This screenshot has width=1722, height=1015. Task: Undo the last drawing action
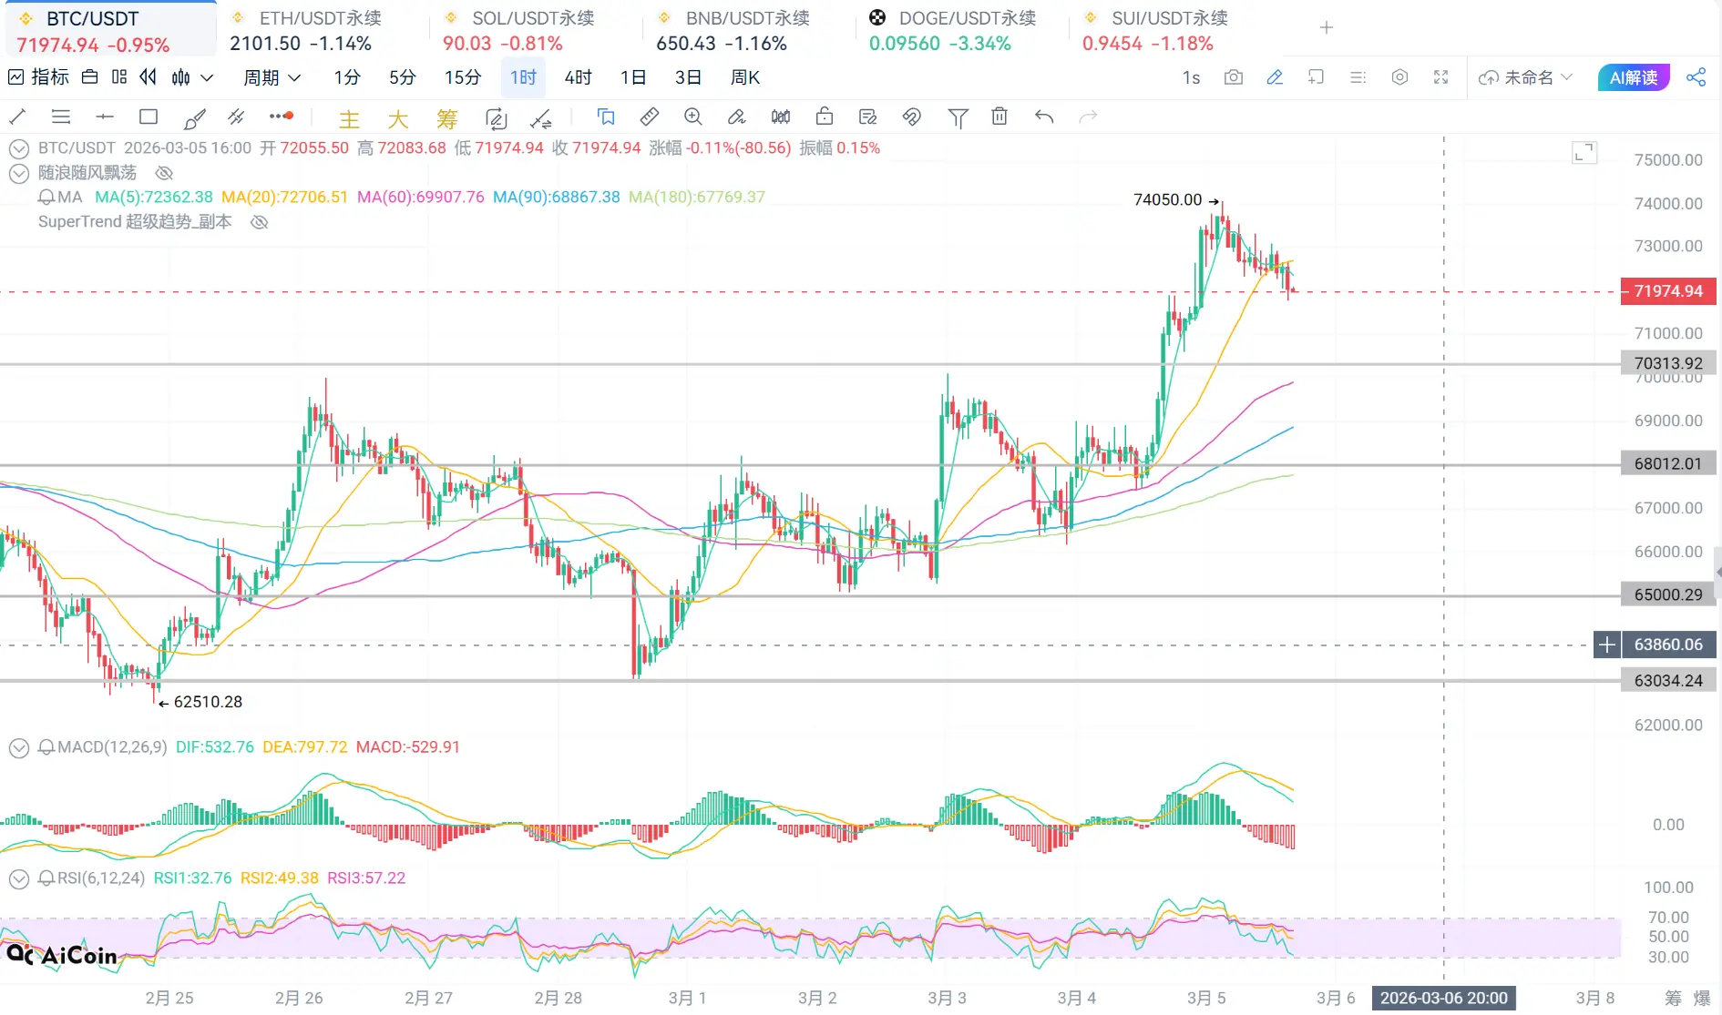pyautogui.click(x=1044, y=117)
